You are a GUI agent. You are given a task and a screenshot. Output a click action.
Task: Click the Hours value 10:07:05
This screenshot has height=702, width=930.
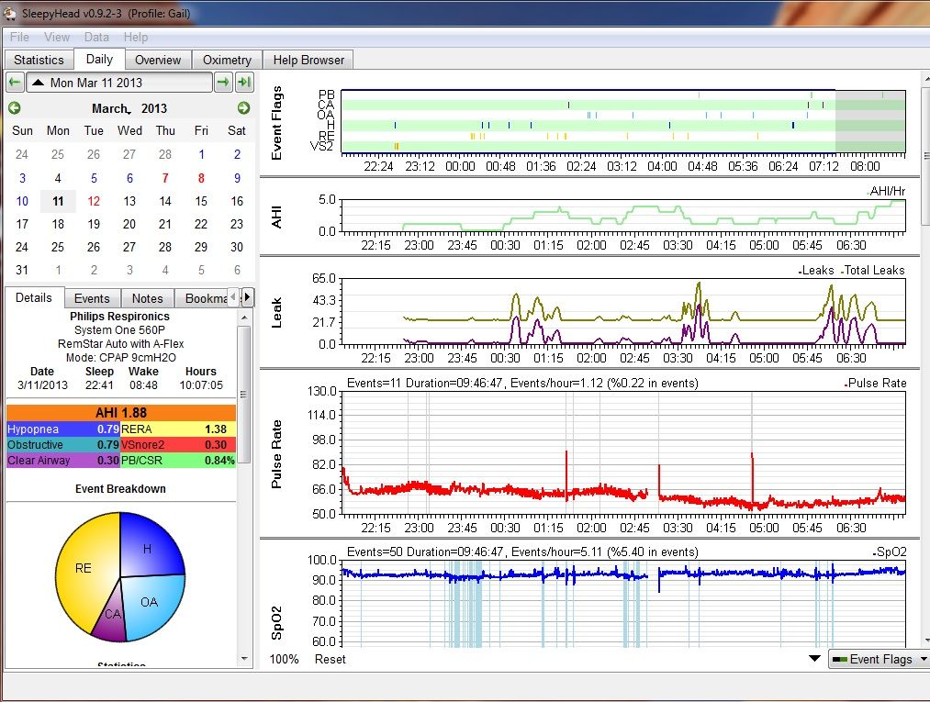[x=201, y=385]
